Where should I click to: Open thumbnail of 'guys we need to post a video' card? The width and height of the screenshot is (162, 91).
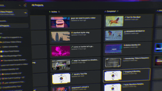[x=60, y=22]
